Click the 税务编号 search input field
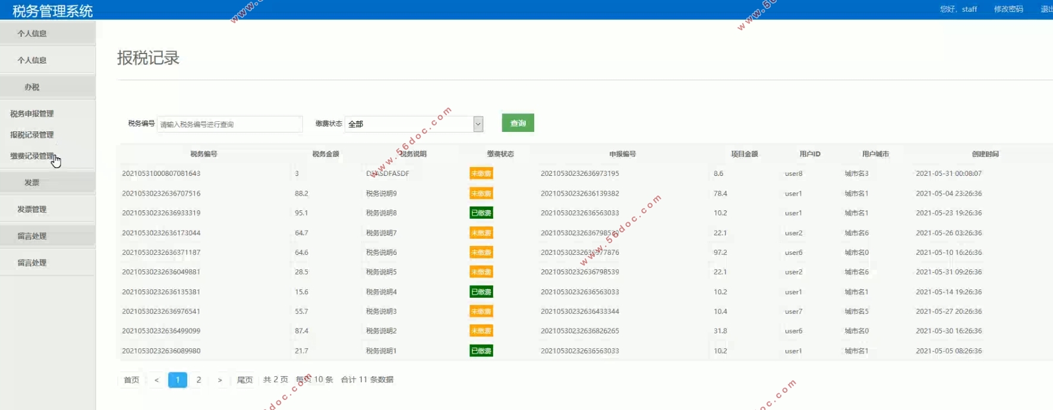 click(x=229, y=124)
